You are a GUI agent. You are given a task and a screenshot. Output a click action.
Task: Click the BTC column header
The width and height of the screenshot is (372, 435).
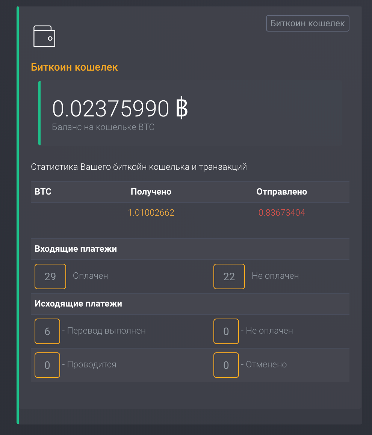click(x=43, y=192)
